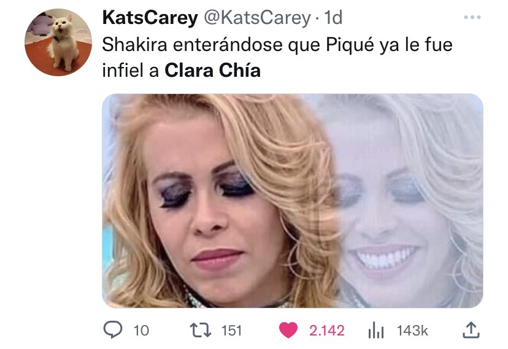Screen dimensions: 508x349
Task: Click the reply speech bubble icon
Action: point(113,330)
